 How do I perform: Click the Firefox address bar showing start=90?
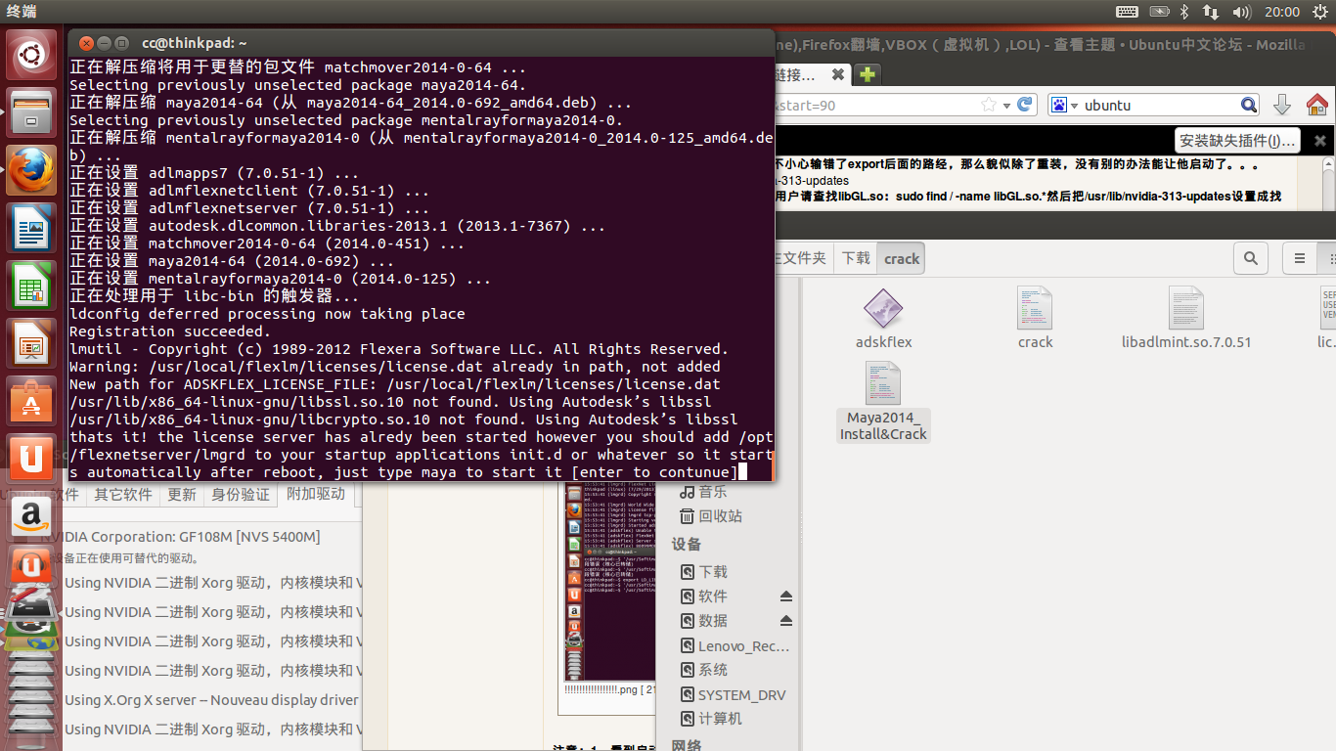click(875, 105)
